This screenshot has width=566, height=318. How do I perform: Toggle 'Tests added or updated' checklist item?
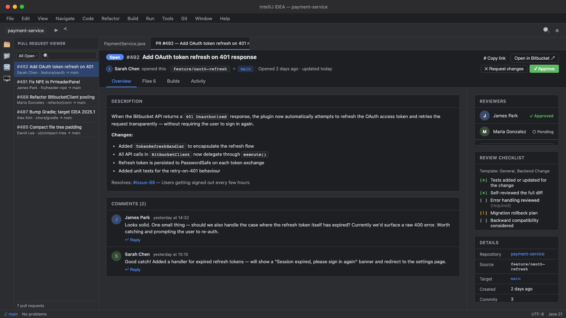(484, 180)
